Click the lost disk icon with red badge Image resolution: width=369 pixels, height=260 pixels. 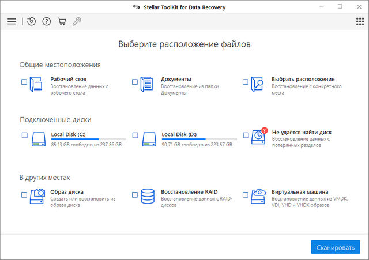[259, 136]
